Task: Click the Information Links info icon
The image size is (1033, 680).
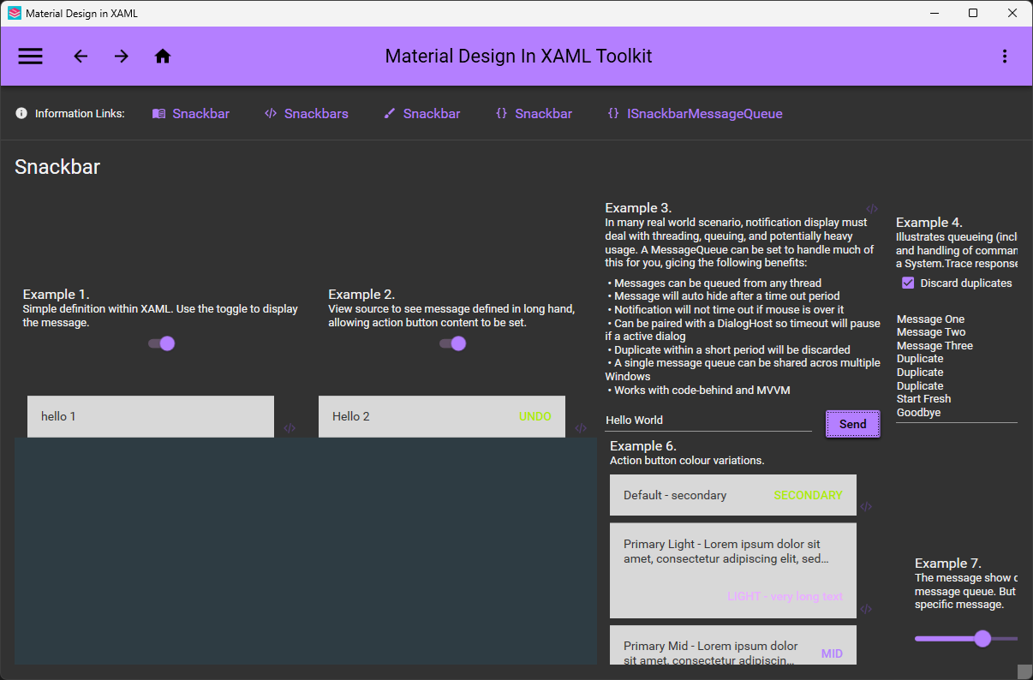Action: click(x=21, y=113)
